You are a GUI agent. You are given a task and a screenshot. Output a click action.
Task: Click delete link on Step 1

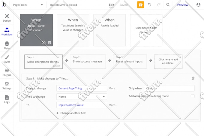(56, 66)
